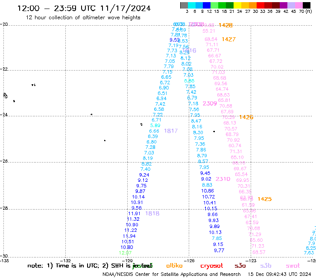316x278 pixels.
Task: Click the wave height value '7.79'
Action: [169, 66]
